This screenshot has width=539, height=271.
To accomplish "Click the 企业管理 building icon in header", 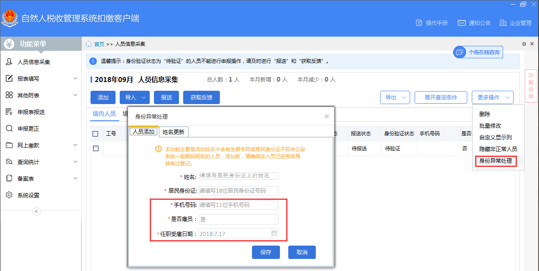I will [503, 23].
